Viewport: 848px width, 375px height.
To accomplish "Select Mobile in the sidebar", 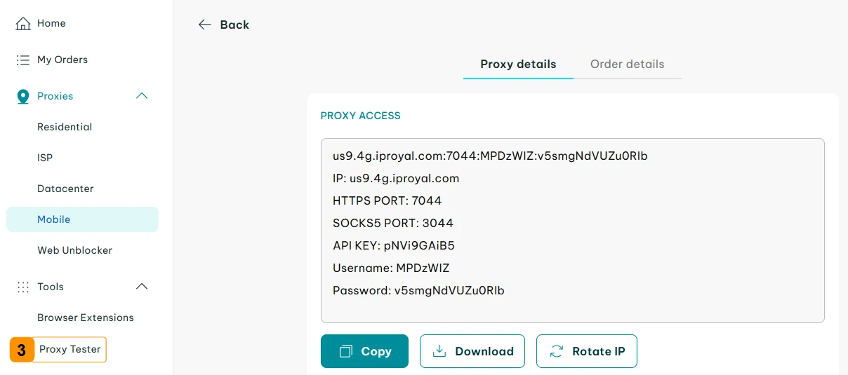I will [x=54, y=219].
